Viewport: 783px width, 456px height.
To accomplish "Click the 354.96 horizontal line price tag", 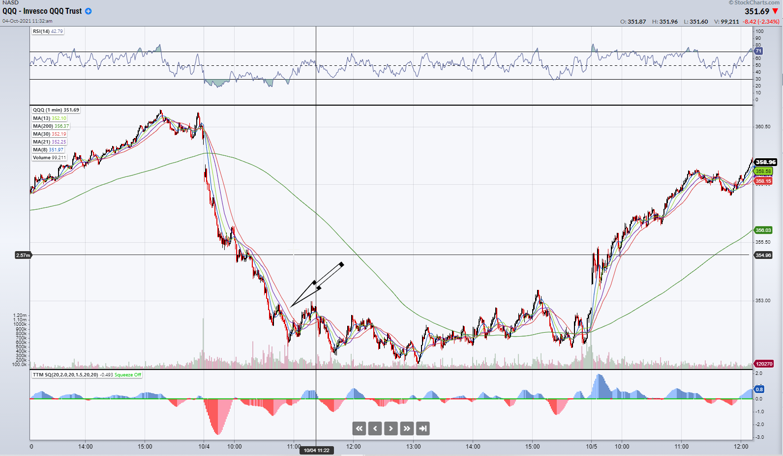I will tap(763, 255).
